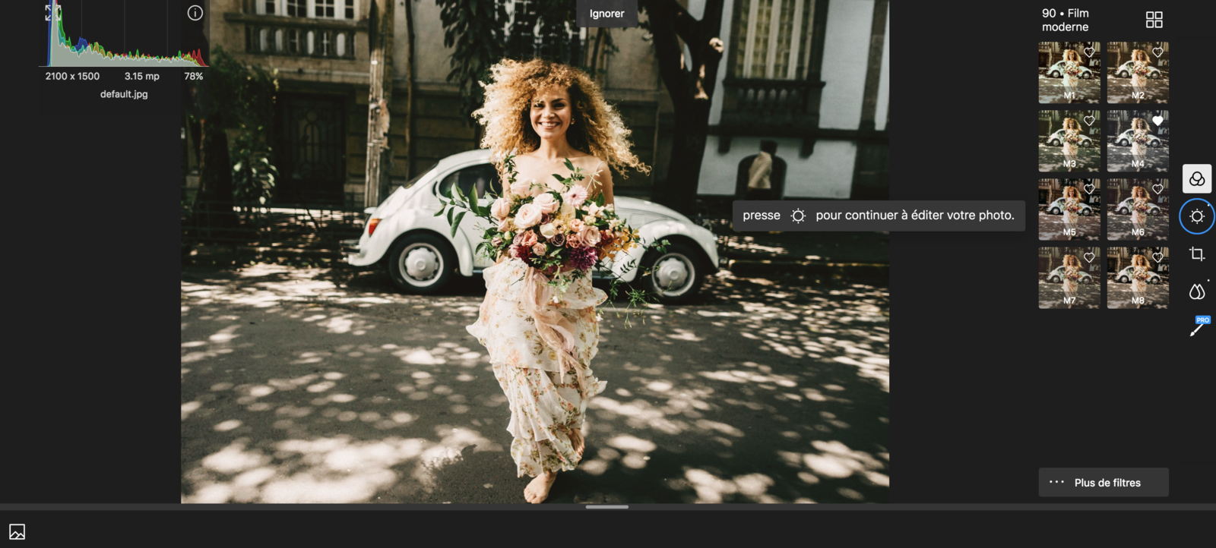Favorite the M3 filter heart

[1089, 121]
